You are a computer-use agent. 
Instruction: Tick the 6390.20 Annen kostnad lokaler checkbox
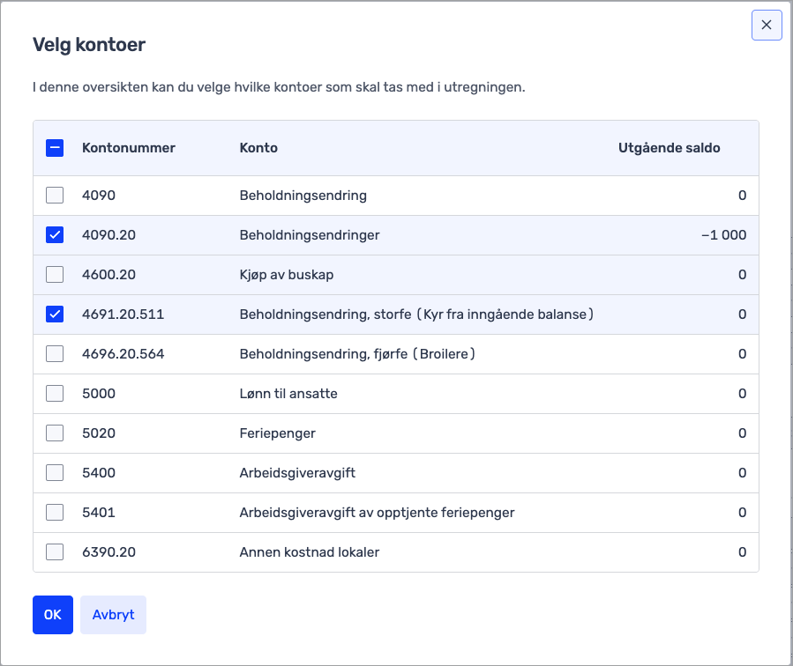coord(55,552)
